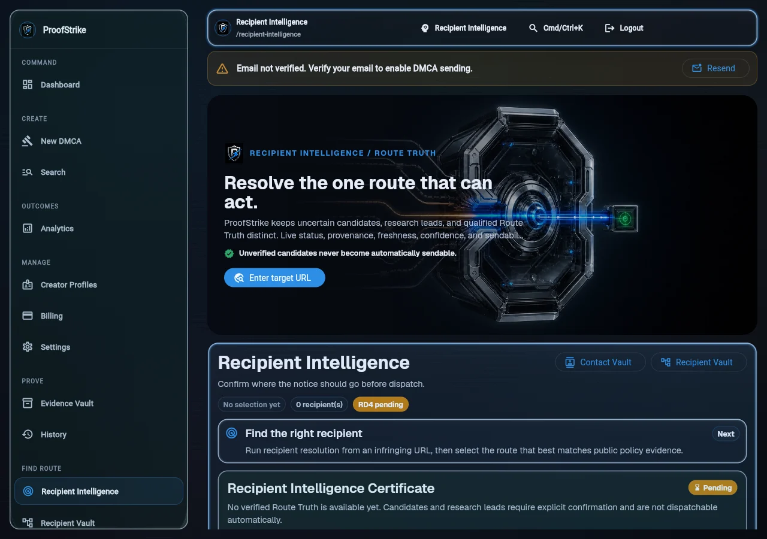767x539 pixels.
Task: Open the Contact Vault button
Action: (x=600, y=362)
